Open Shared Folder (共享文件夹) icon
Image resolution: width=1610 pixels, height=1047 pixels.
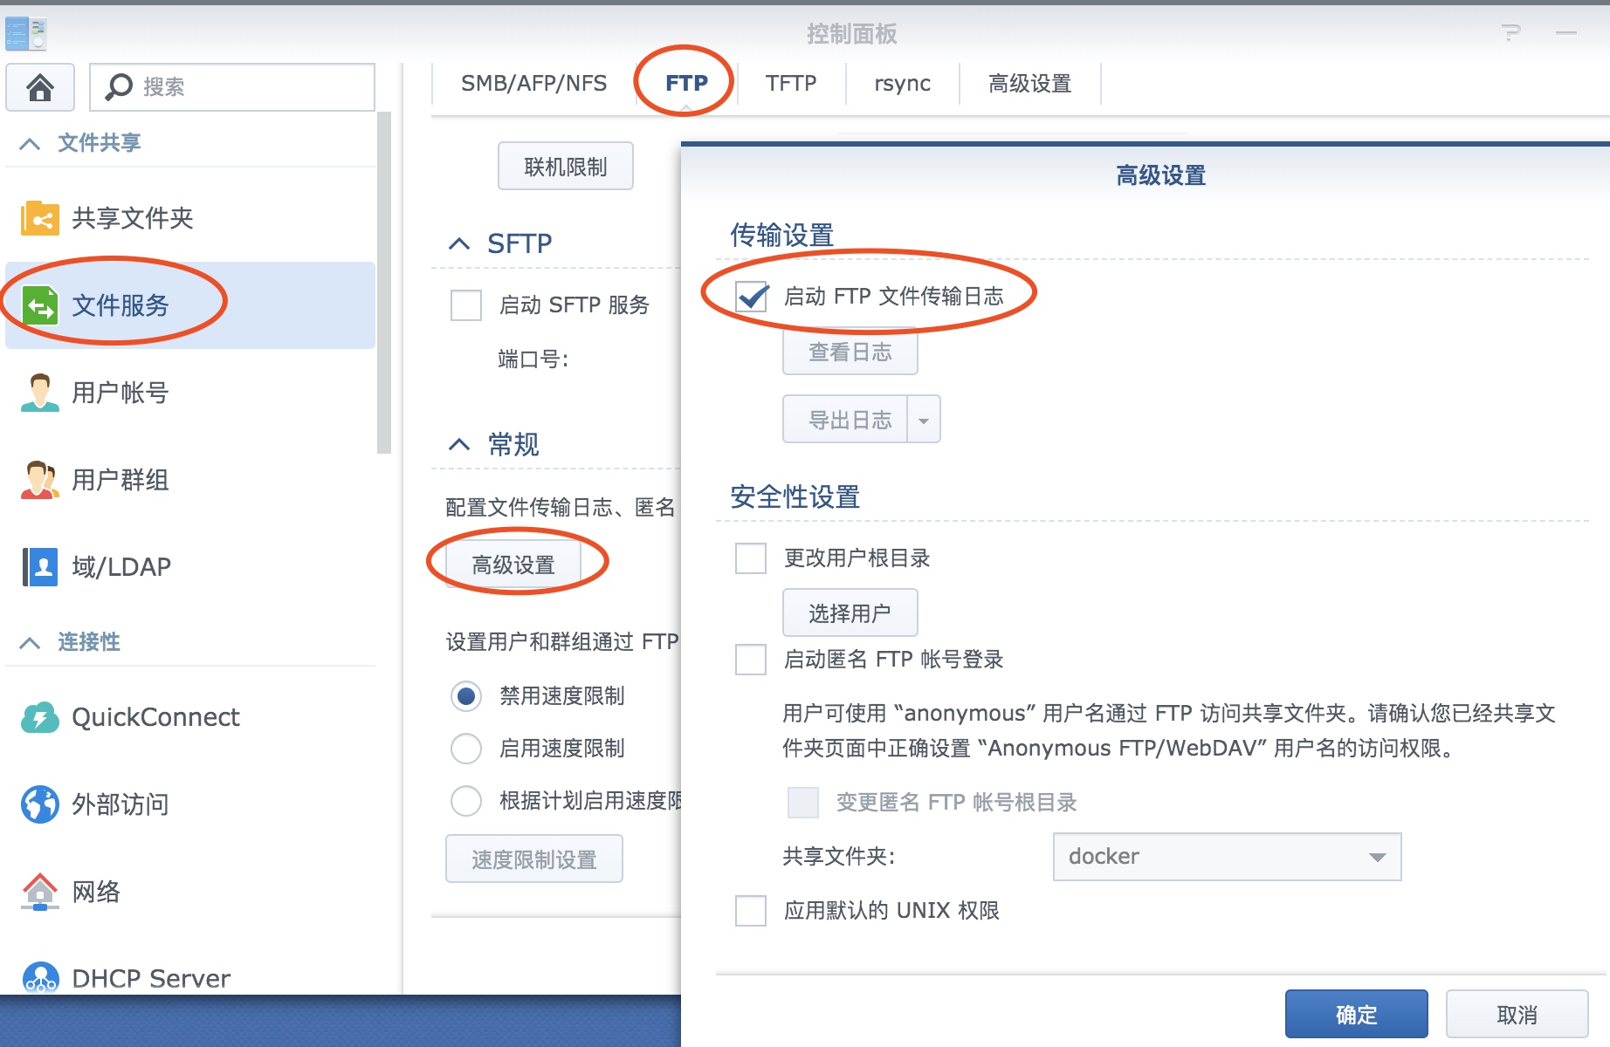coord(40,218)
